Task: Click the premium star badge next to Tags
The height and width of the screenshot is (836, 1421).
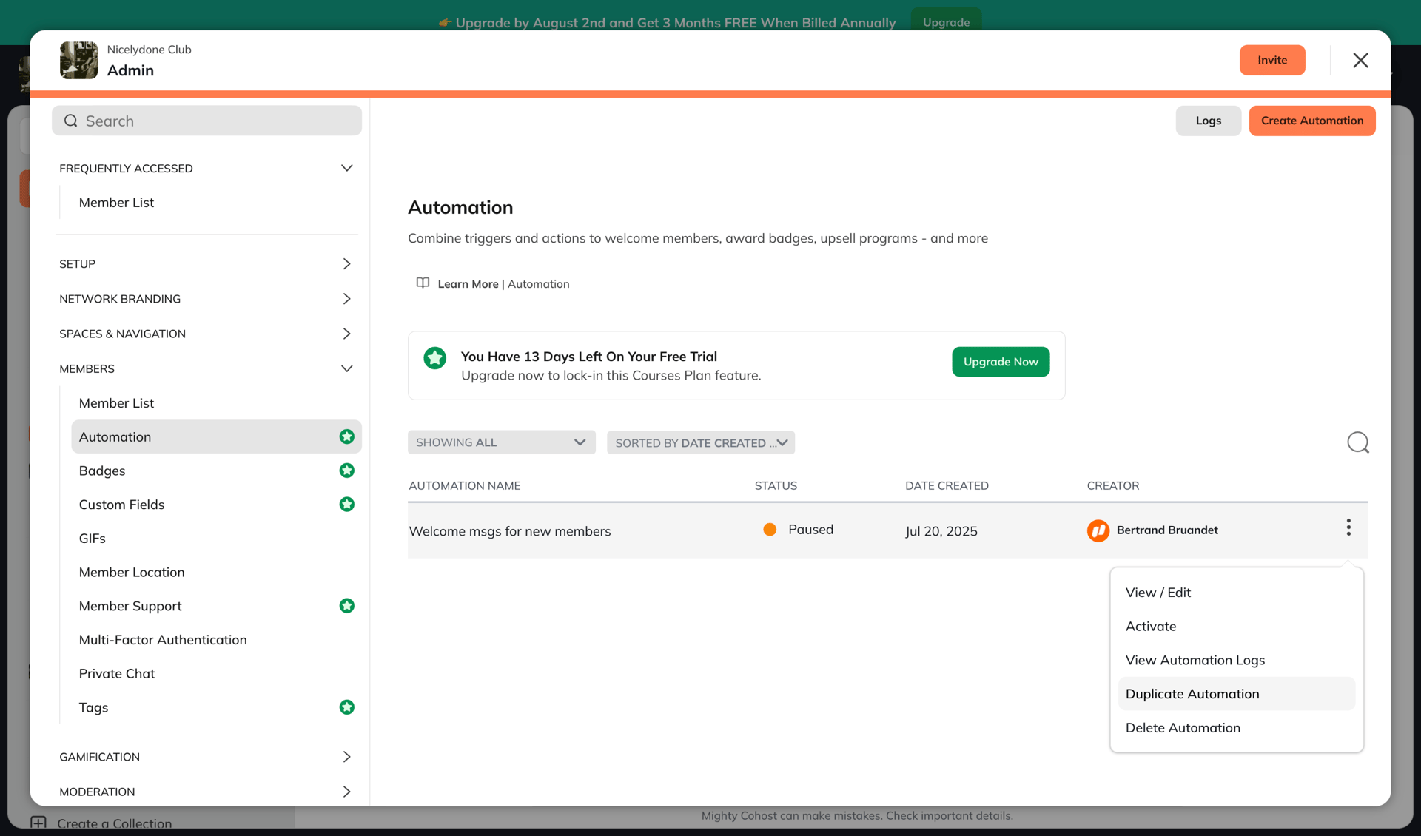Action: [347, 707]
